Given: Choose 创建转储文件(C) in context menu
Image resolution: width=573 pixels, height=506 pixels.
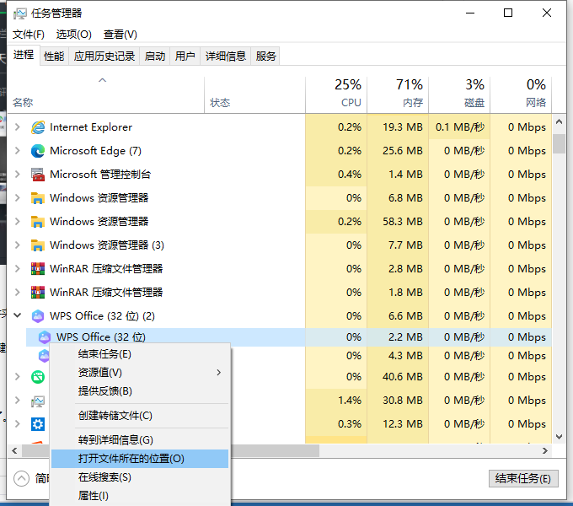Looking at the screenshot, I should click(140, 416).
